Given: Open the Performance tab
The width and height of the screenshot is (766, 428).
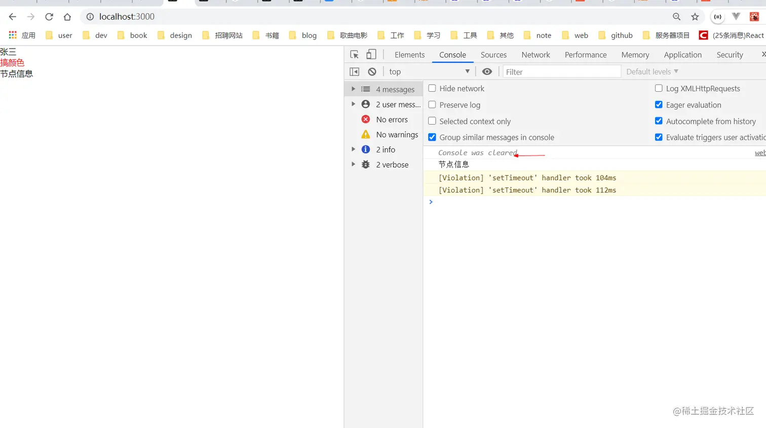Looking at the screenshot, I should tap(586, 55).
